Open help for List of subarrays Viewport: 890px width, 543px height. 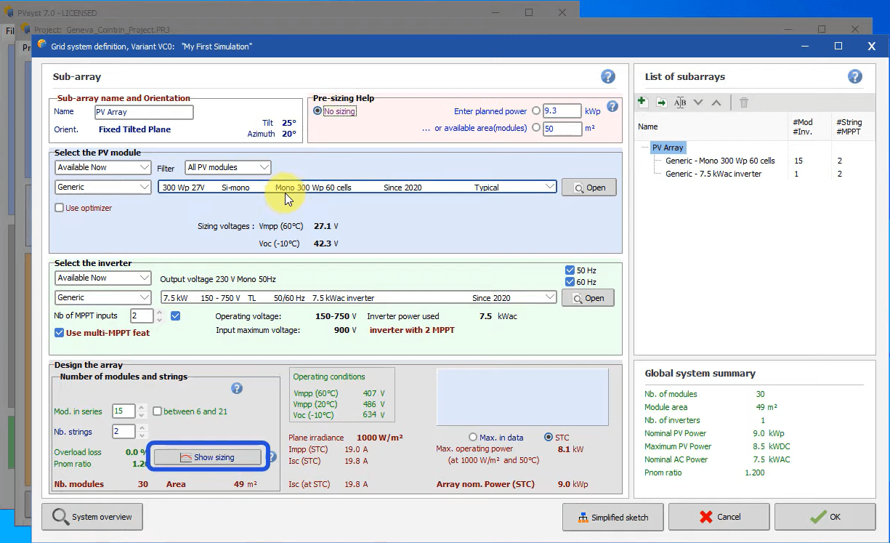tap(855, 76)
